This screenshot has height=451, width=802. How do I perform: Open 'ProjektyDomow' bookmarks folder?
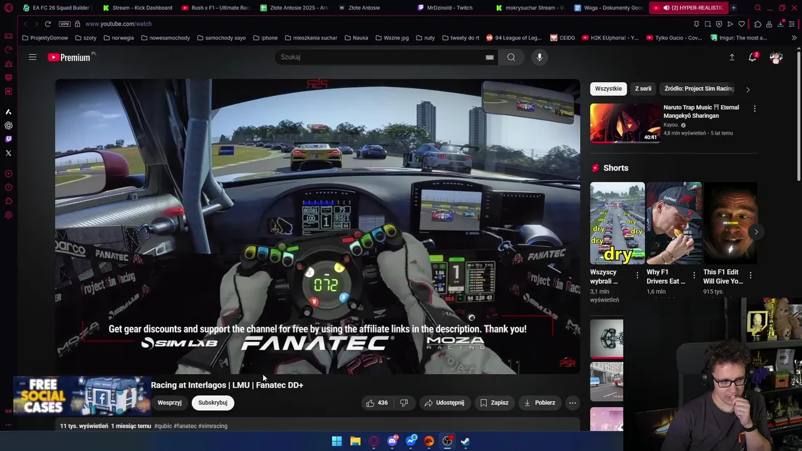(44, 38)
